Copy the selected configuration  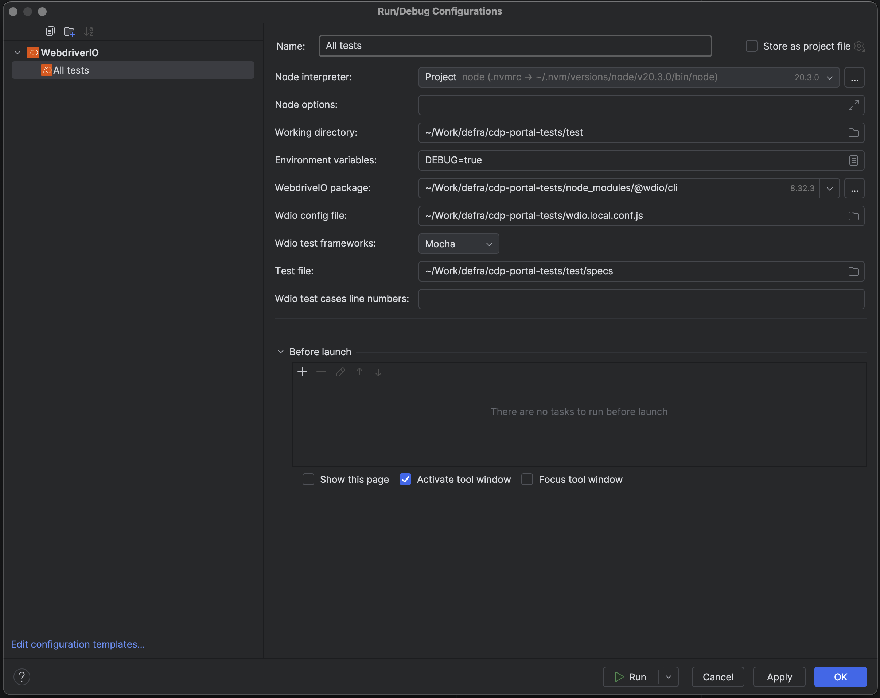pos(50,31)
